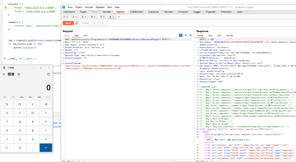Open the Burp menu

tap(70, 7)
